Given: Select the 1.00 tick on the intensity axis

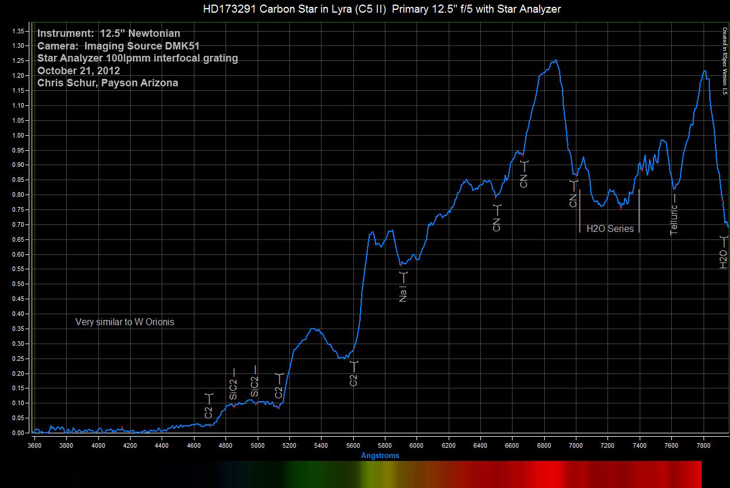Looking at the screenshot, I should (x=19, y=136).
